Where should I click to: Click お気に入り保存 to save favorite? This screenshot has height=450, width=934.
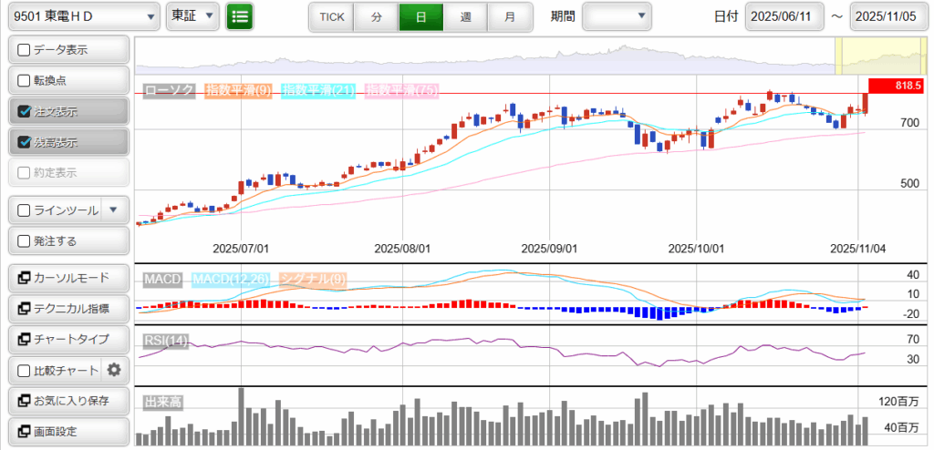pos(68,400)
